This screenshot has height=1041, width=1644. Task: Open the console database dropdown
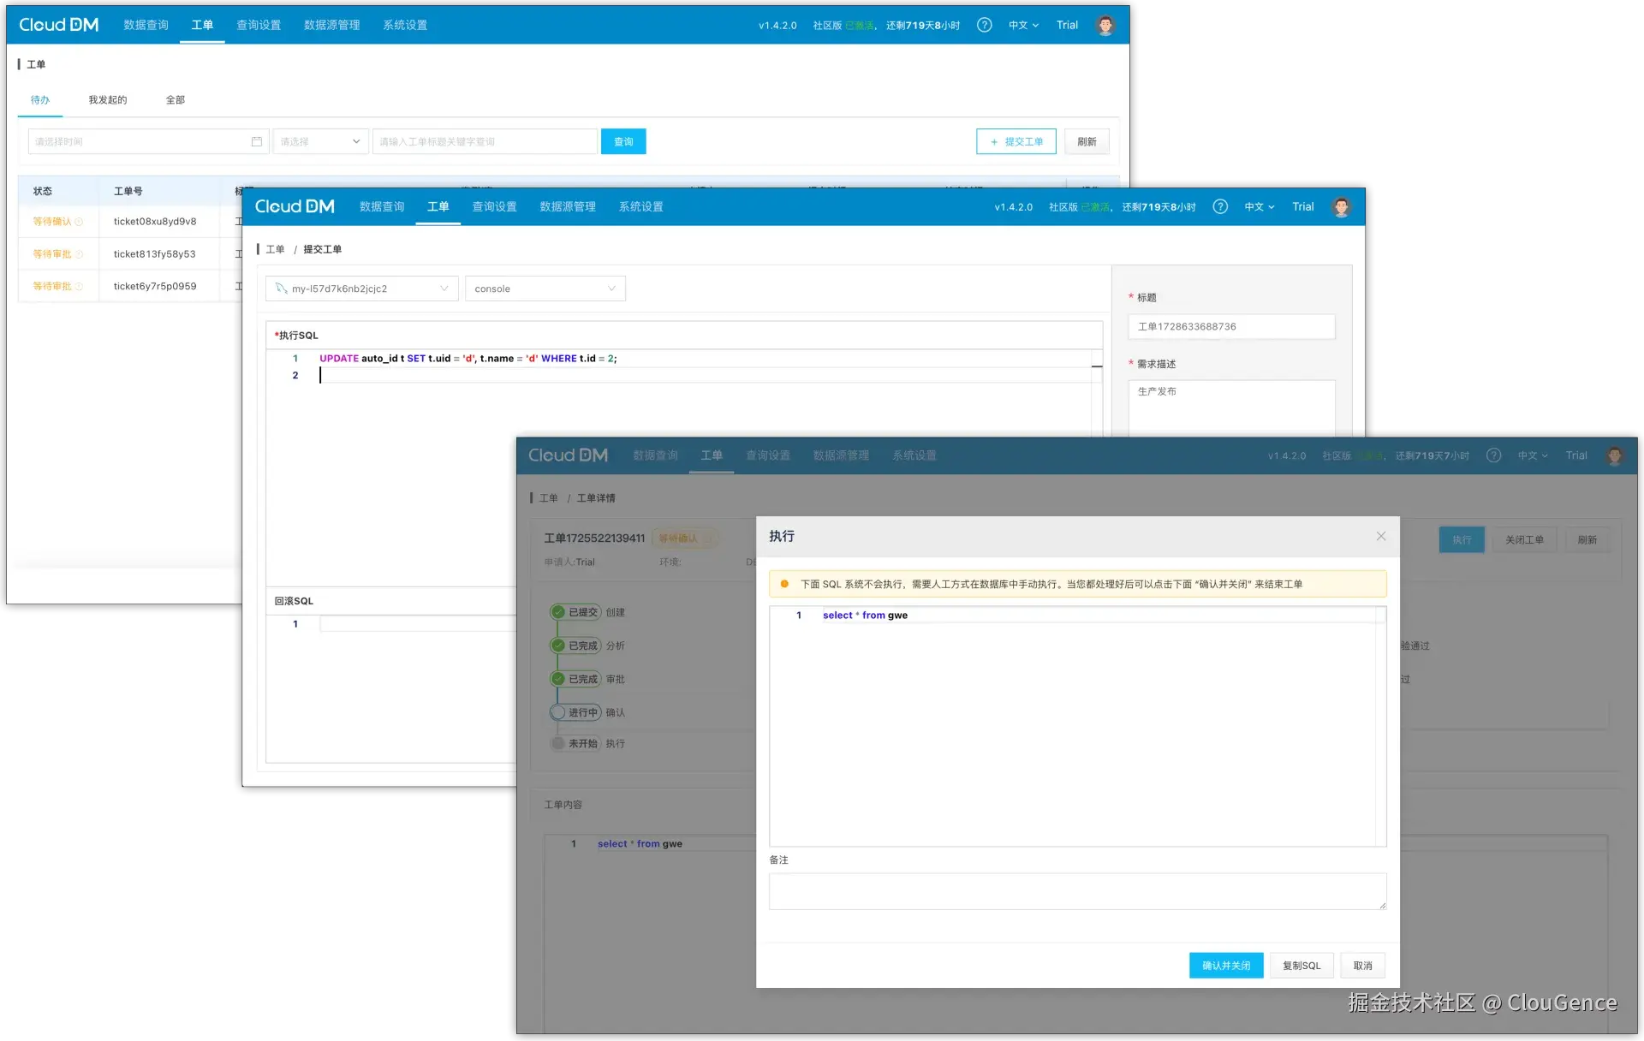point(545,289)
